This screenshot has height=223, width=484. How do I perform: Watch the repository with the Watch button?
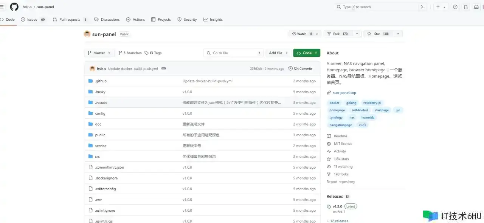(302, 34)
